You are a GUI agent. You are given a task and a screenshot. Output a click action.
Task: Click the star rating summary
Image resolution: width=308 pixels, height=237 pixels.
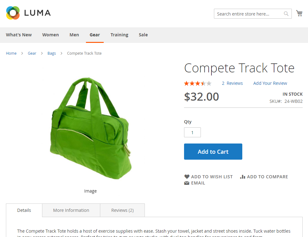(x=198, y=84)
